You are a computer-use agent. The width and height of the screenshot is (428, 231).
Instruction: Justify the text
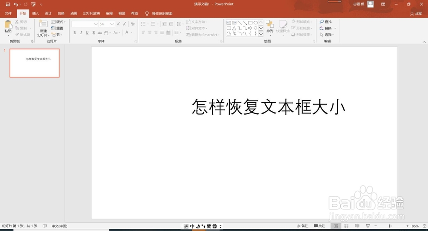(162, 33)
